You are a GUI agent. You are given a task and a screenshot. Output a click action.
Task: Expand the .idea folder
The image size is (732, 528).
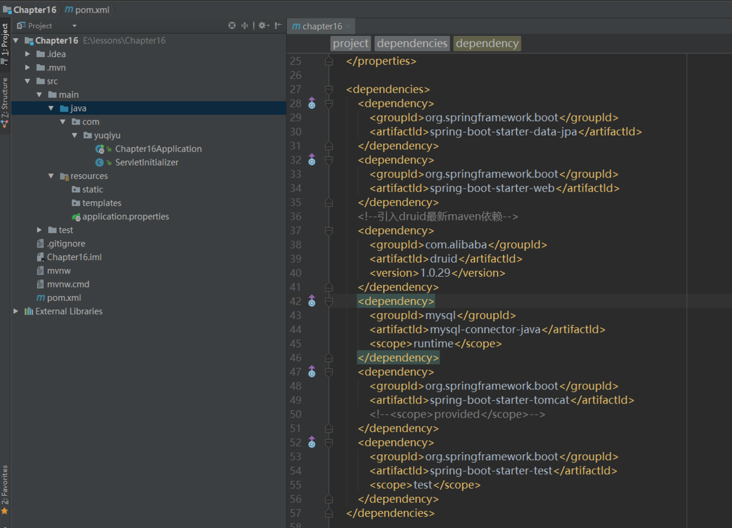point(28,54)
